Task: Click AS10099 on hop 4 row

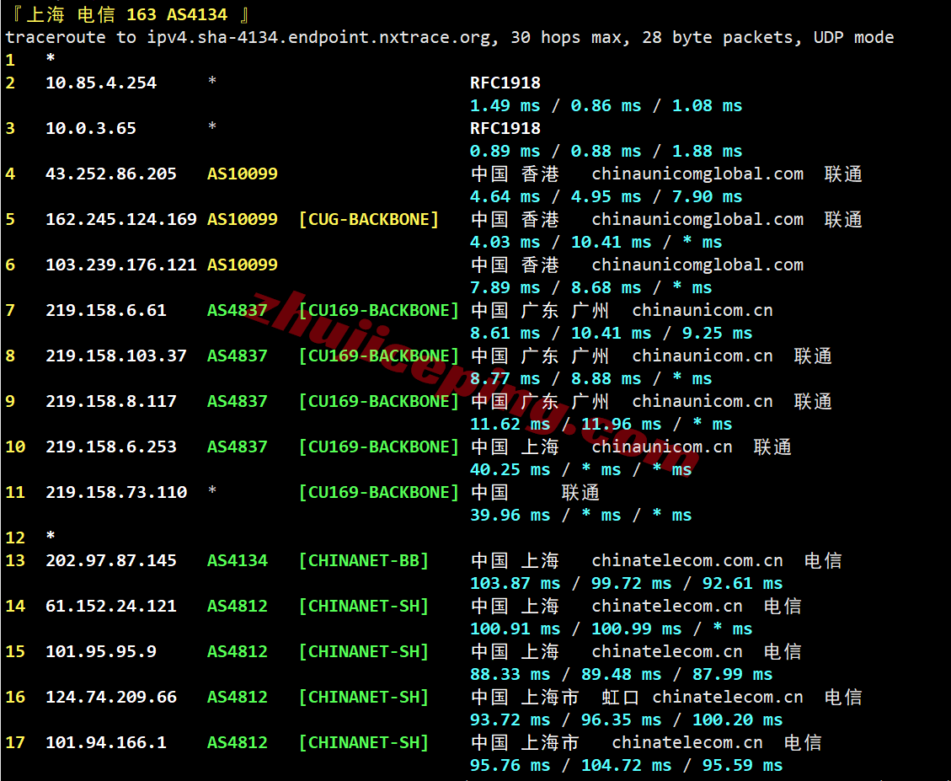Action: coord(243,174)
